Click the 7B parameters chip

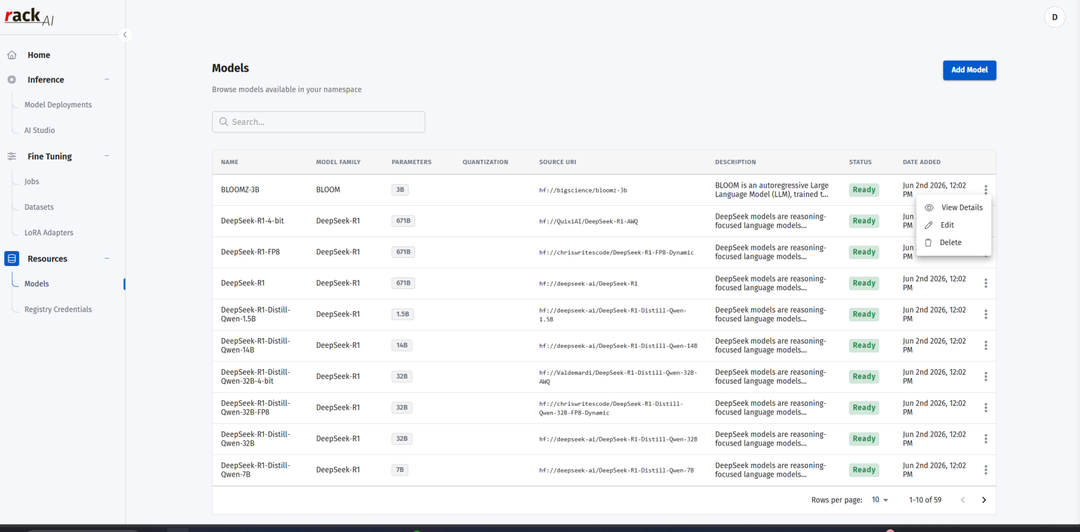[400, 470]
